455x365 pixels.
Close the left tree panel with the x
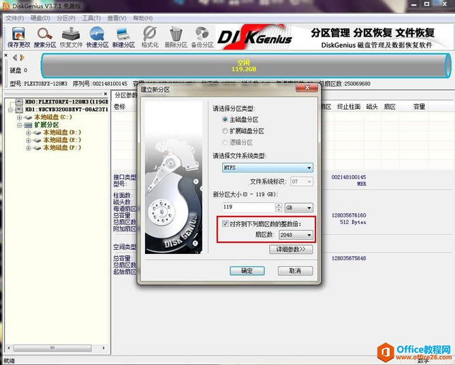pos(106,94)
